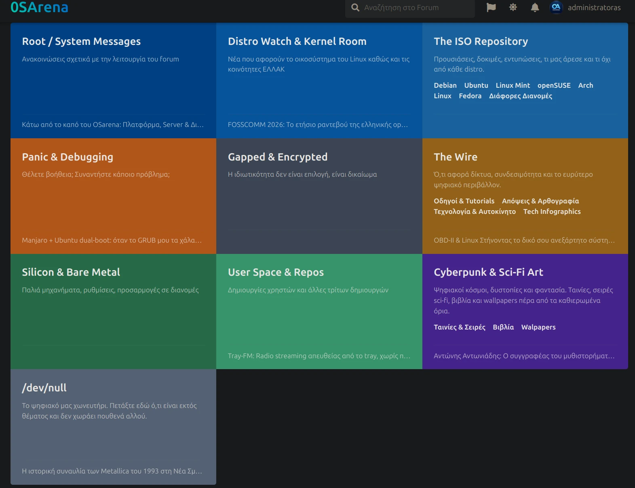The height and width of the screenshot is (488, 635).
Task: Click the search magnifier icon
Action: pyautogui.click(x=355, y=7)
